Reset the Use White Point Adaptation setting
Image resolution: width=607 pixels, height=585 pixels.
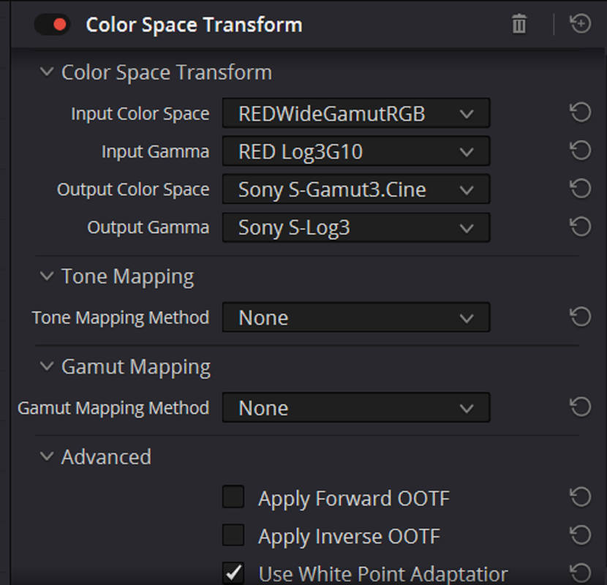point(580,573)
